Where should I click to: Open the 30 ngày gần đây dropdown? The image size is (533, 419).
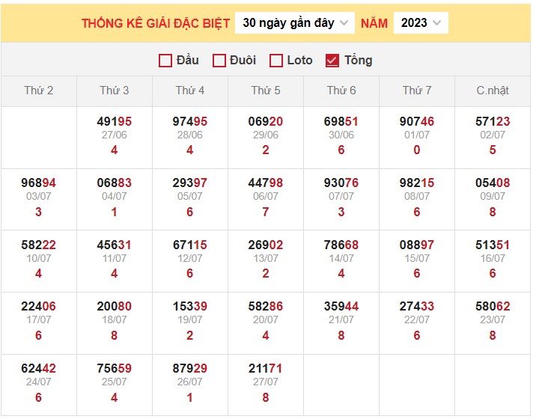[295, 22]
